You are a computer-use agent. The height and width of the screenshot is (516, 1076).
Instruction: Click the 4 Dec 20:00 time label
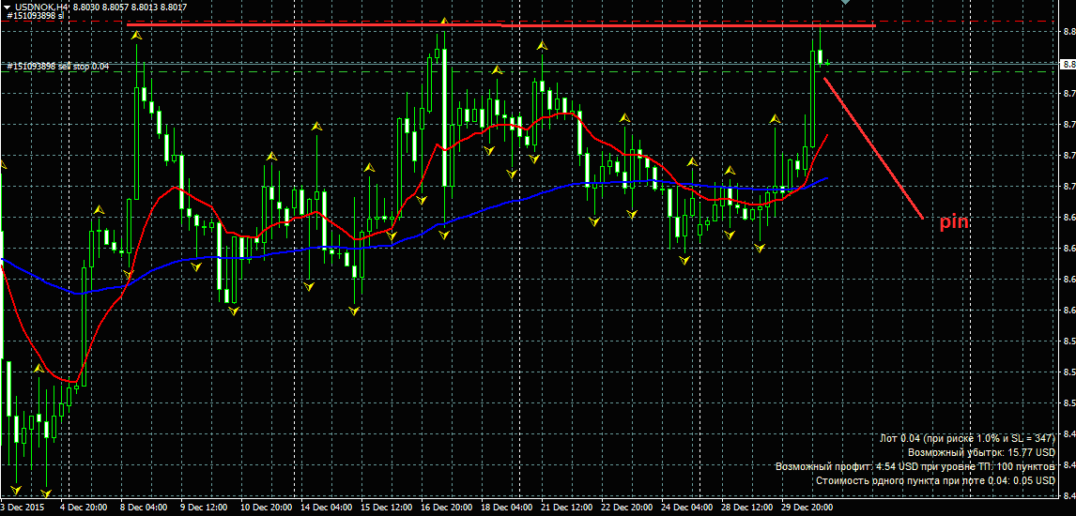point(83,508)
